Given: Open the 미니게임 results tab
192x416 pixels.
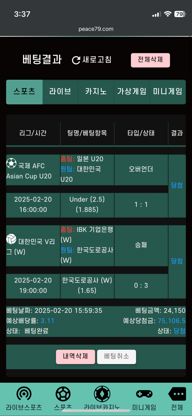Looking at the screenshot, I should (168, 92).
